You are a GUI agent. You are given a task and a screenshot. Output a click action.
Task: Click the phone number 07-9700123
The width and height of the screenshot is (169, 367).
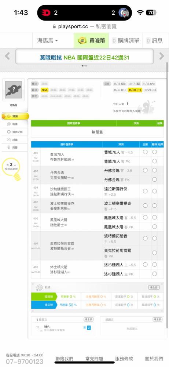[25, 361]
